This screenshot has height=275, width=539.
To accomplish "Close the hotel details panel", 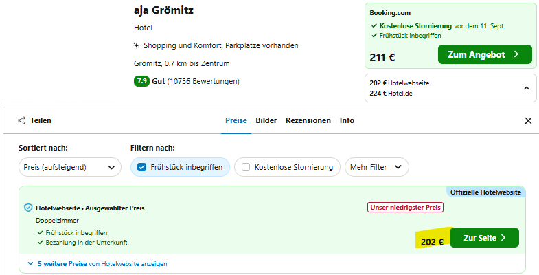I will [x=528, y=120].
